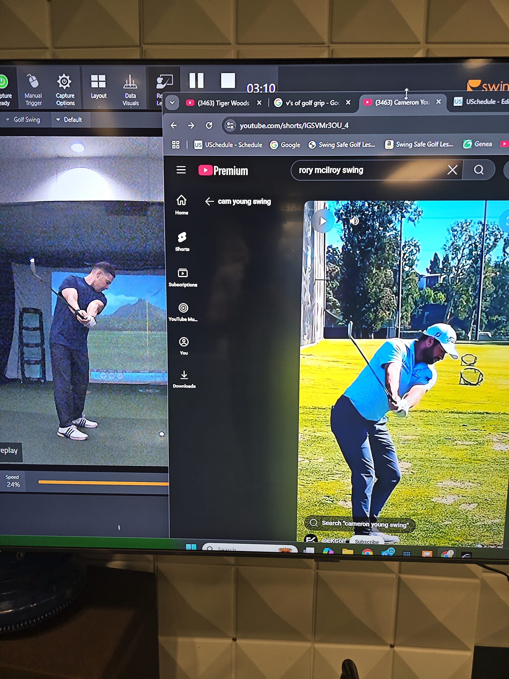Close the v's of golf grip tab
The image size is (509, 679).
348,102
